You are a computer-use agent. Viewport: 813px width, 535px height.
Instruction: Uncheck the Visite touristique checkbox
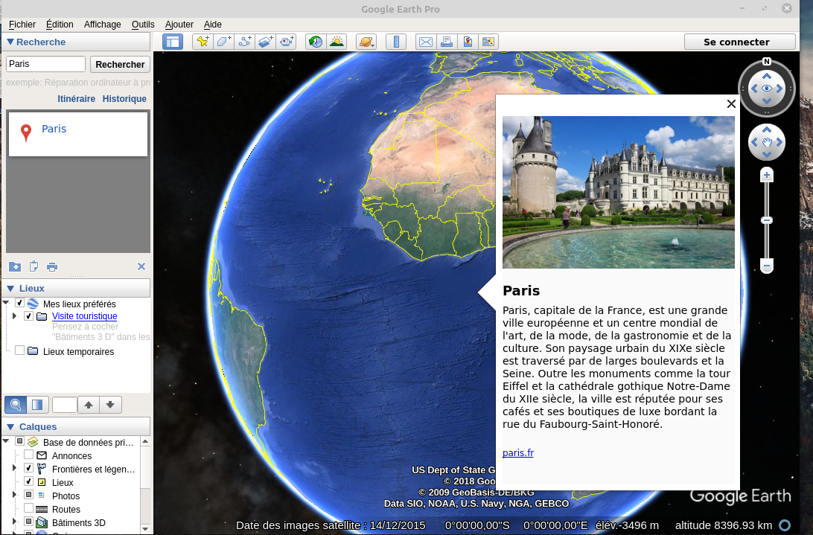28,316
